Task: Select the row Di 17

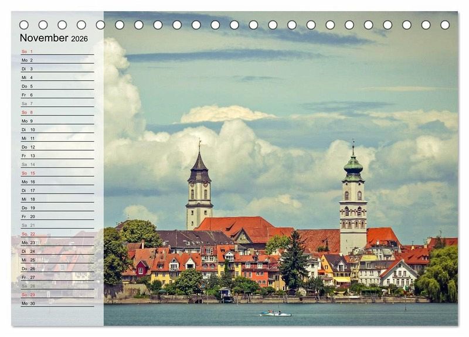Action: coord(57,190)
